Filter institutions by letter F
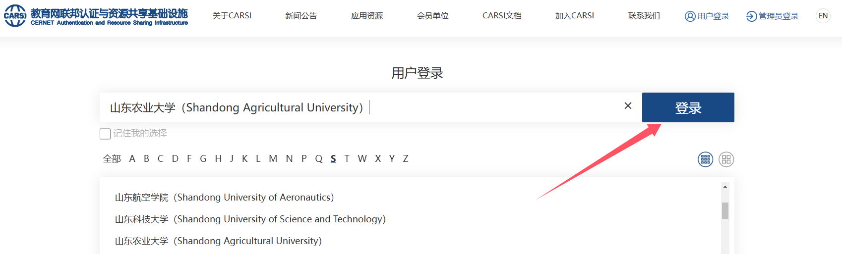 point(189,159)
